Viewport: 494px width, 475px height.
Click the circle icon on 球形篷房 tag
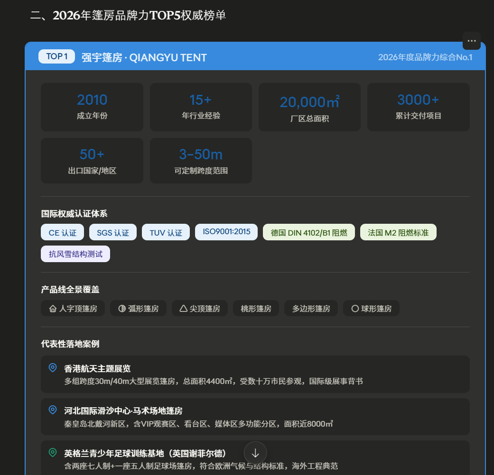pos(355,309)
